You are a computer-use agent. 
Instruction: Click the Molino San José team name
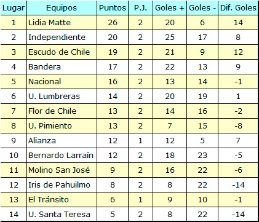coord(59,170)
